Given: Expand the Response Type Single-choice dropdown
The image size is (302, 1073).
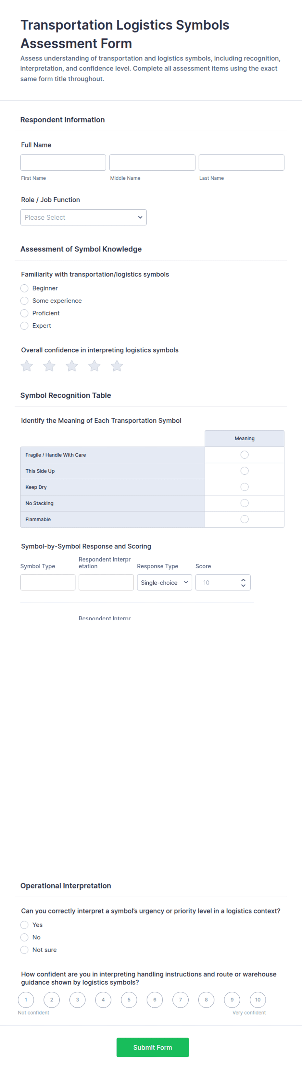Looking at the screenshot, I should click(164, 582).
